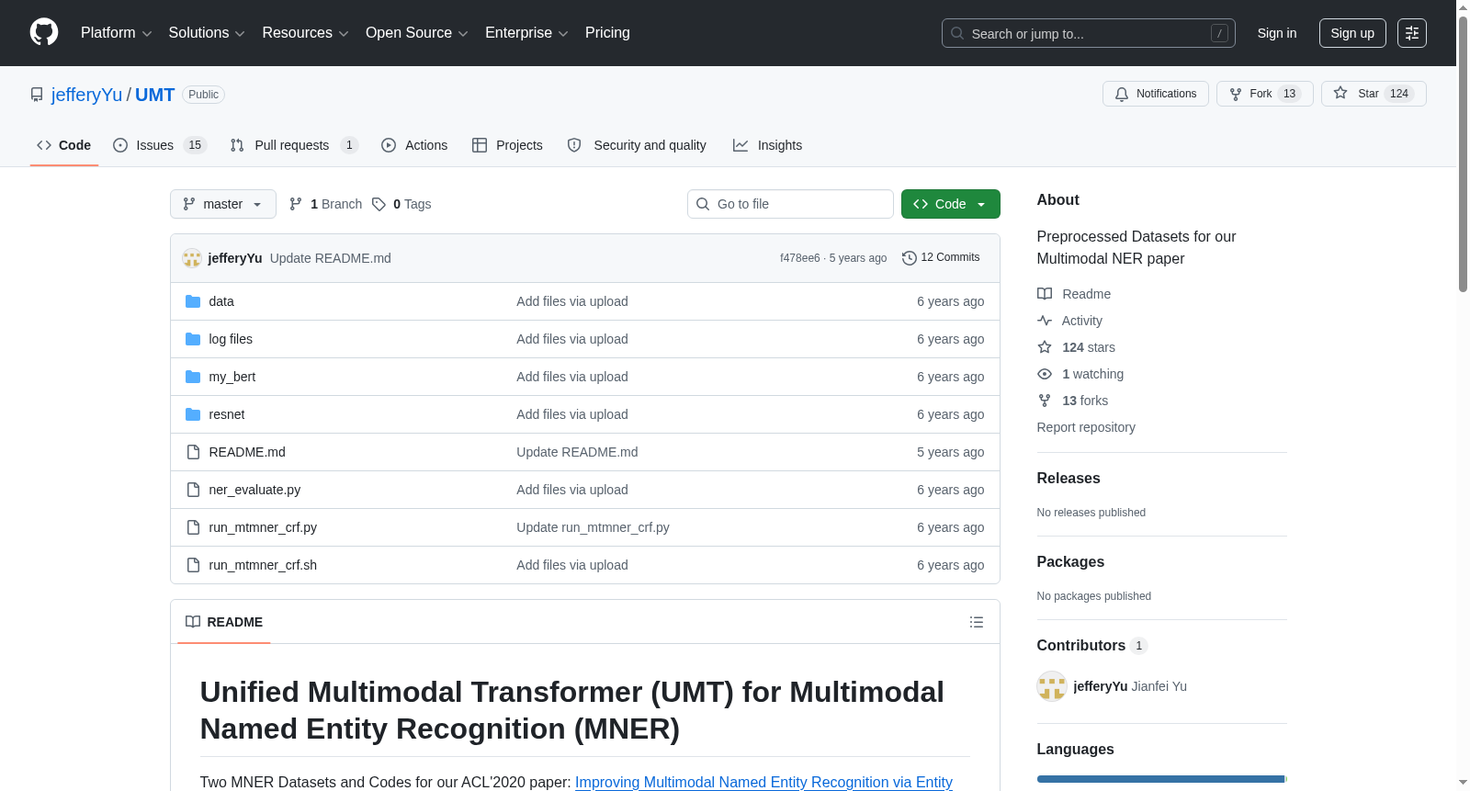
Task: Open the run_mtmner_crf.py file
Action: click(x=263, y=527)
